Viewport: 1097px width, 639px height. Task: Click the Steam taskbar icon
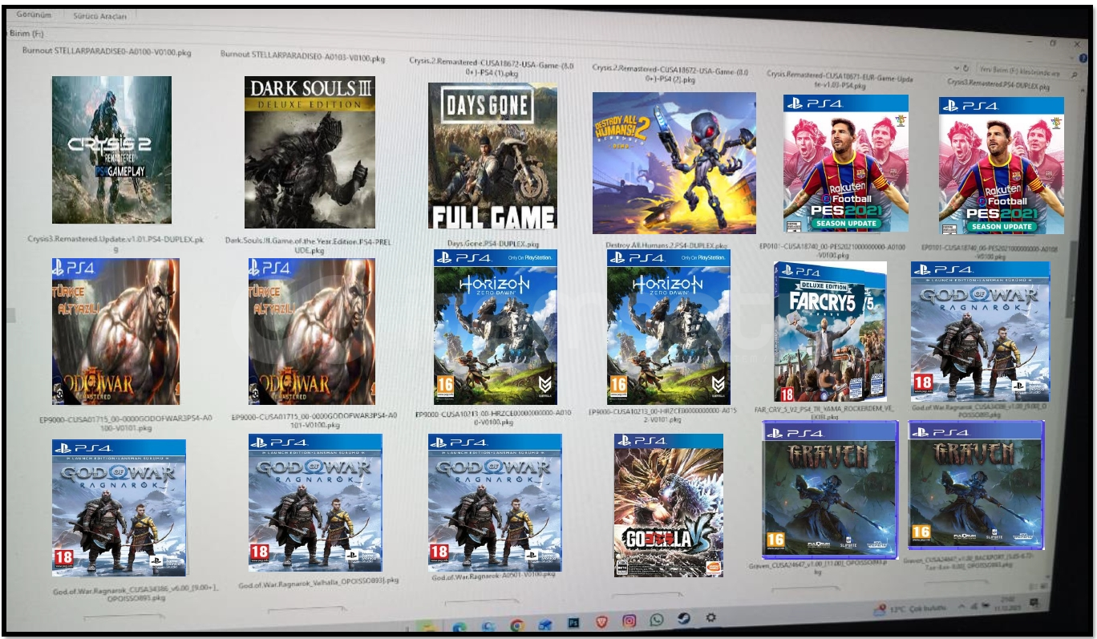coord(684,619)
